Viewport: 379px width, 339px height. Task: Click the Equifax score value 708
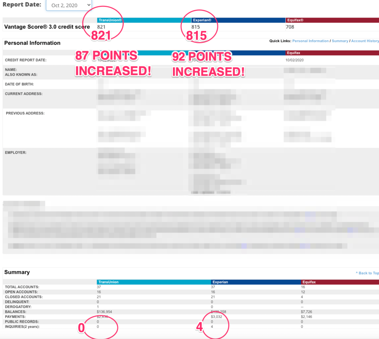[290, 27]
